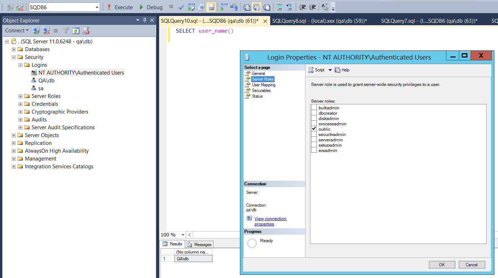Click Refresh icon in Object Explorer toolbar
The width and height of the screenshot is (498, 278).
[x=75, y=31]
